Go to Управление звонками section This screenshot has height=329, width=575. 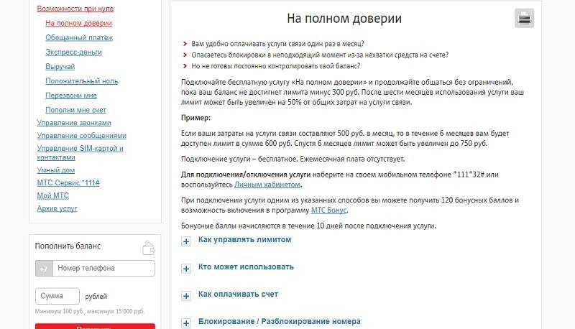click(x=74, y=123)
